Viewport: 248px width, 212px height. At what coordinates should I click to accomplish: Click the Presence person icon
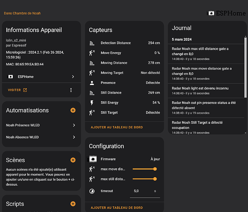pos(92,83)
